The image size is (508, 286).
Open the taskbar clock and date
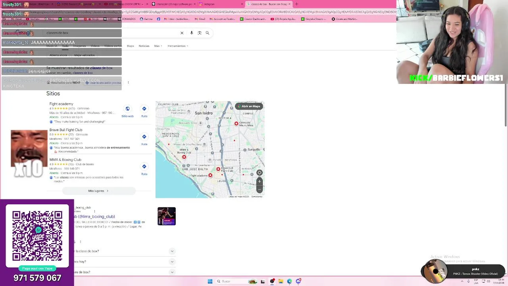[499, 281]
